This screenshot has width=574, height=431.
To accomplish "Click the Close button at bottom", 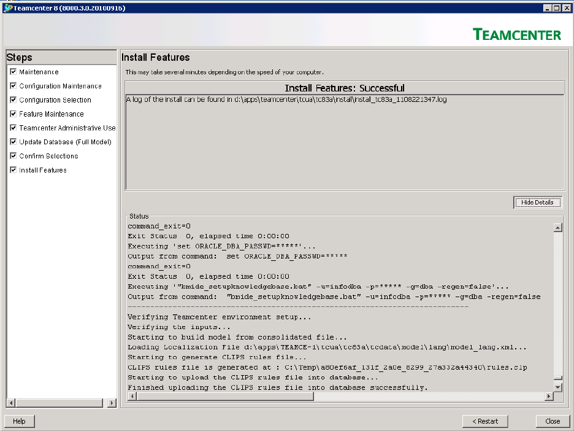I will click(x=553, y=421).
